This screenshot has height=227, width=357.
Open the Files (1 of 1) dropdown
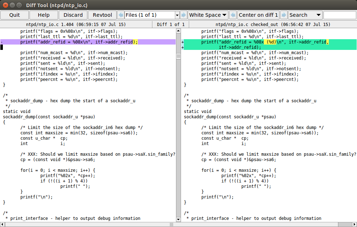point(177,15)
